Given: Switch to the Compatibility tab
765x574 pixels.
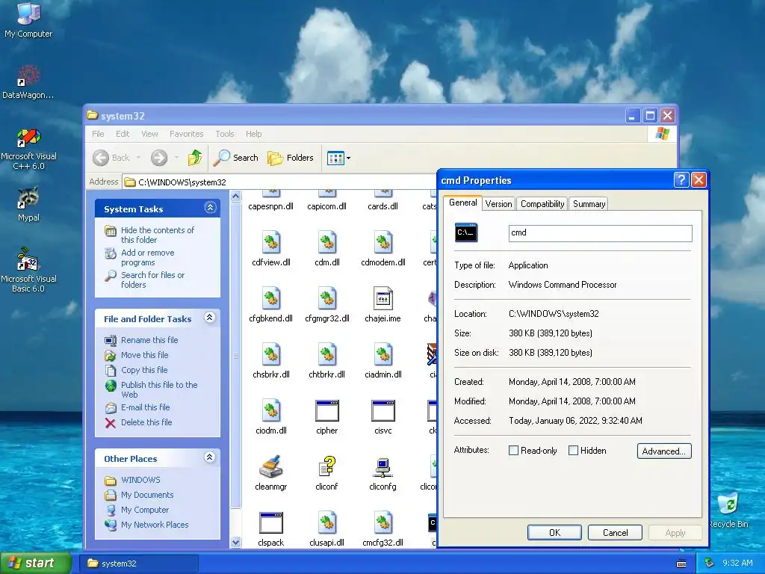Looking at the screenshot, I should tap(542, 204).
